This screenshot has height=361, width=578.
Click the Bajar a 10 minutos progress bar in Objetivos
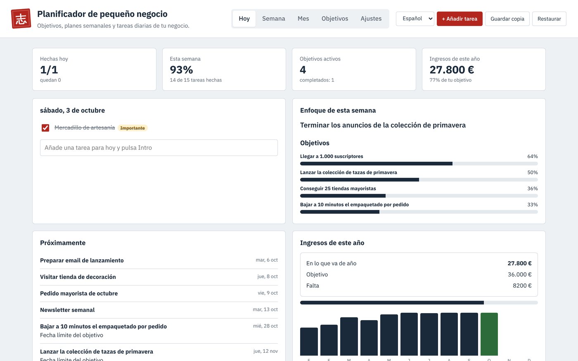[x=419, y=212]
